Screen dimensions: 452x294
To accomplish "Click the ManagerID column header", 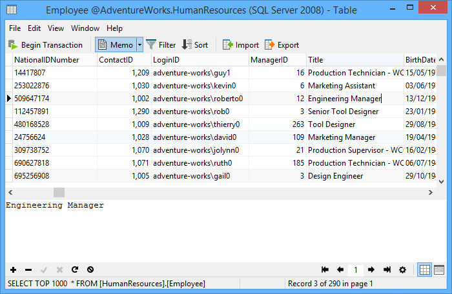I will tap(278, 60).
